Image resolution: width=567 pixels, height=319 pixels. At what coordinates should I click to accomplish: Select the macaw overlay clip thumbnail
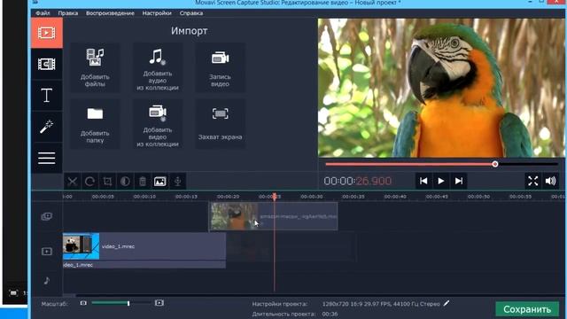234,216
